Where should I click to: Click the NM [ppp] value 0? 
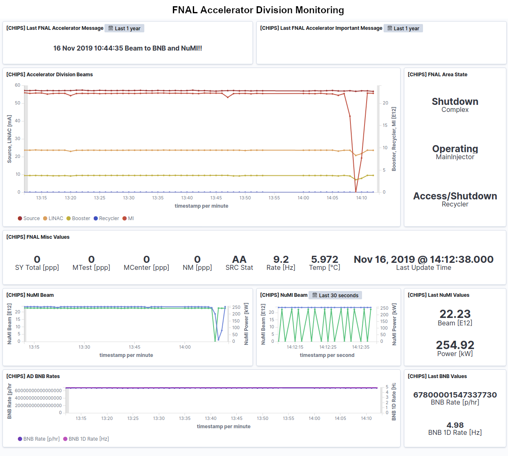pos(197,260)
